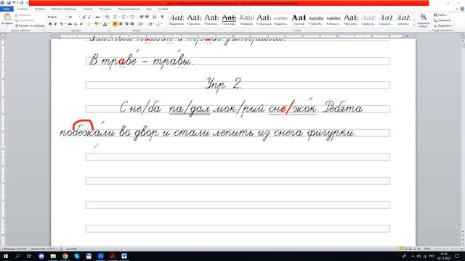
Task: Open font name combo box
Action: point(57,17)
